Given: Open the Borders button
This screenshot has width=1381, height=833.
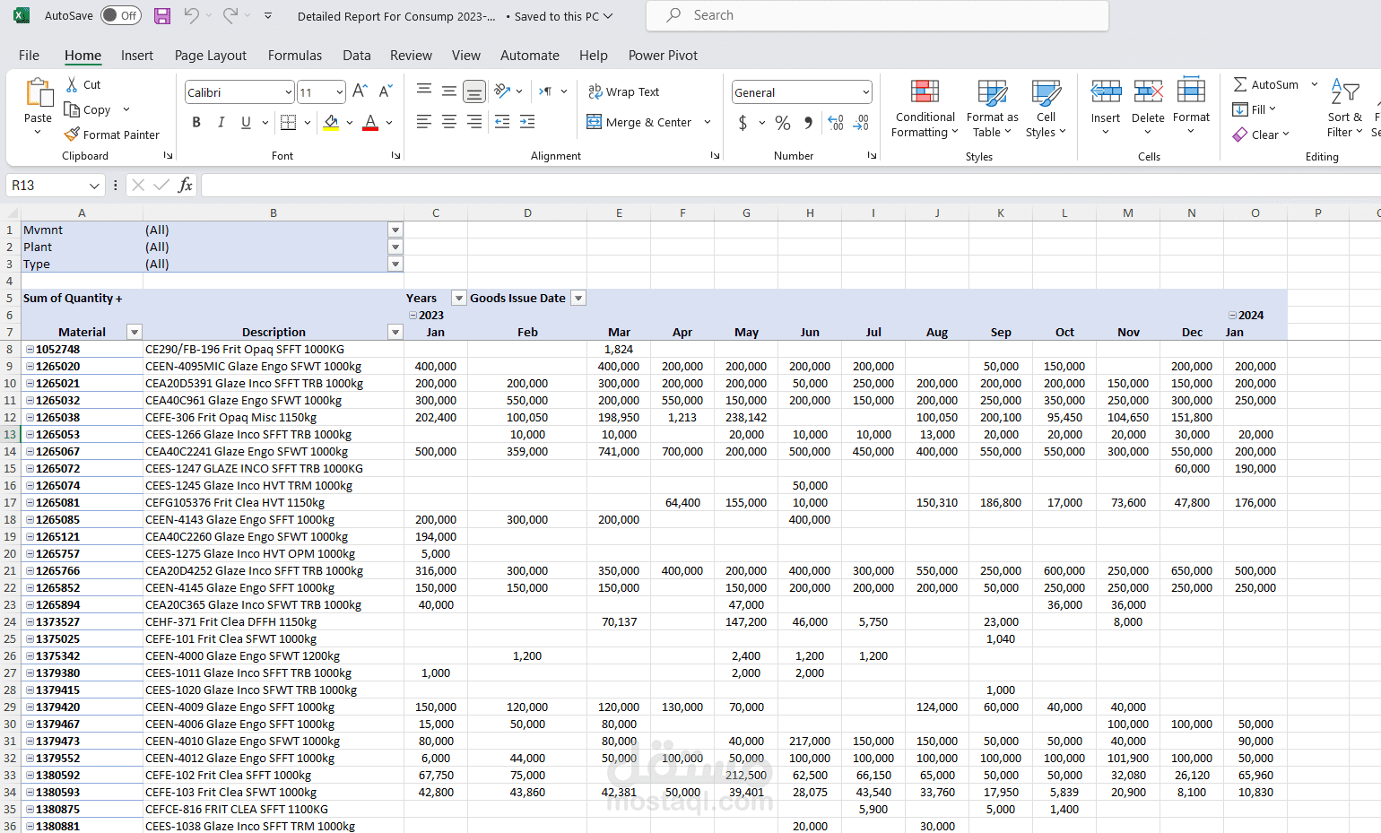Looking at the screenshot, I should pos(288,122).
